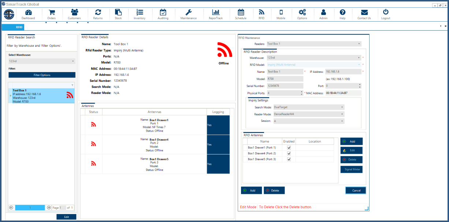This screenshot has height=222, width=449.
Task: Click the Serial Number field
Action: tap(285, 86)
